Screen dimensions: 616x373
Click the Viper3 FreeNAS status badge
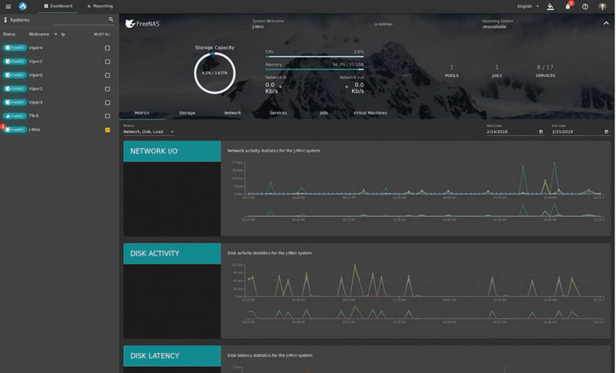click(x=15, y=102)
